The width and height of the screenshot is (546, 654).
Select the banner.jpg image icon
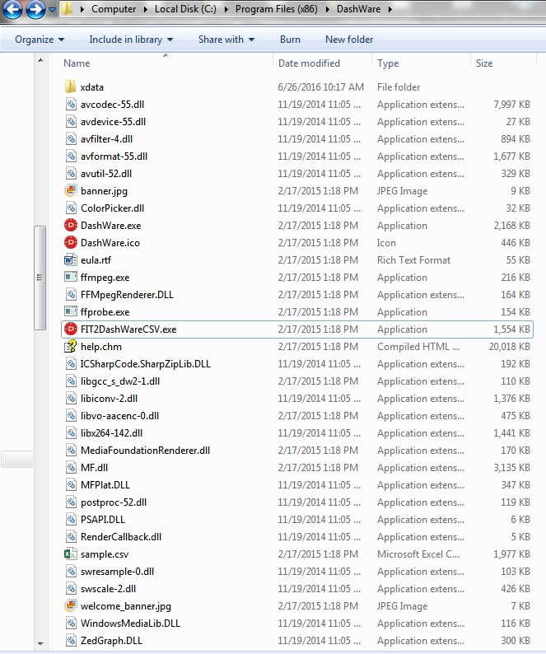coord(71,190)
